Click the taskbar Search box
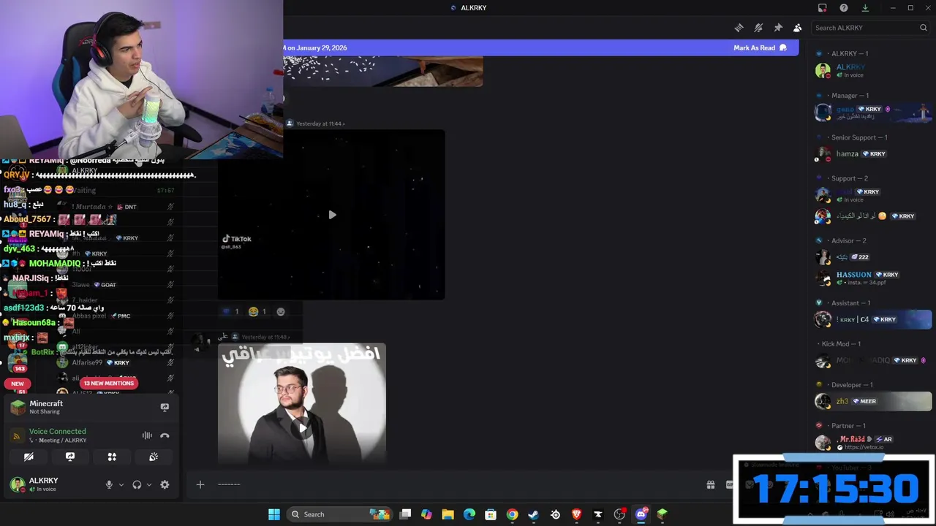The width and height of the screenshot is (936, 526). (341, 514)
